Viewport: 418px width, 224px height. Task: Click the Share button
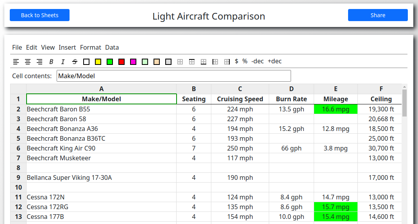pos(378,15)
